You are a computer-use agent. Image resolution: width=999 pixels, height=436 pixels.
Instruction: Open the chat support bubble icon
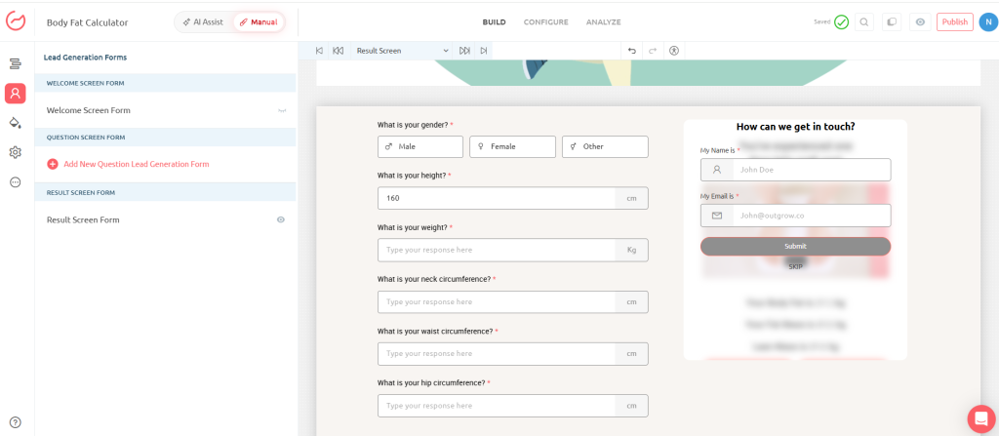(x=981, y=418)
